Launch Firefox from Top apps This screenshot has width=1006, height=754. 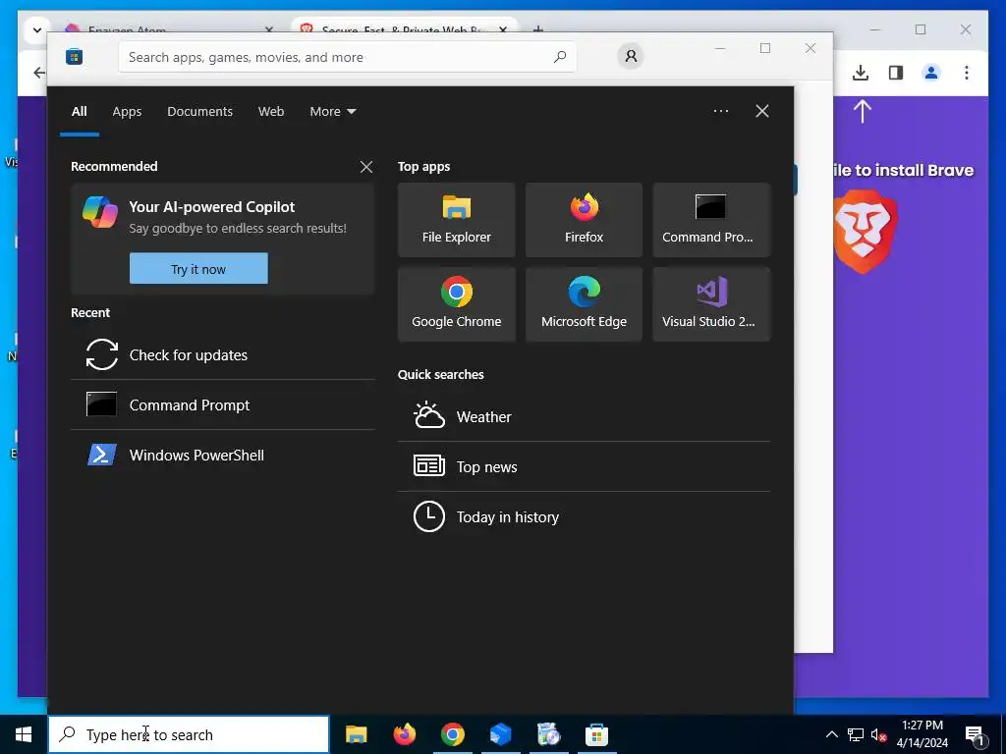584,220
